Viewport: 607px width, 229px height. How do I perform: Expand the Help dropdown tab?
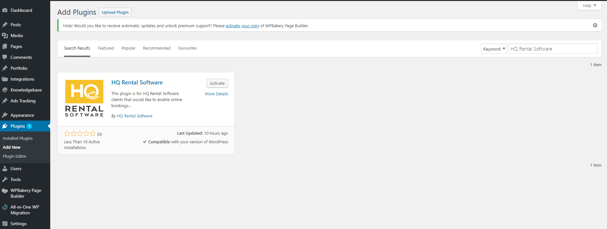[589, 5]
